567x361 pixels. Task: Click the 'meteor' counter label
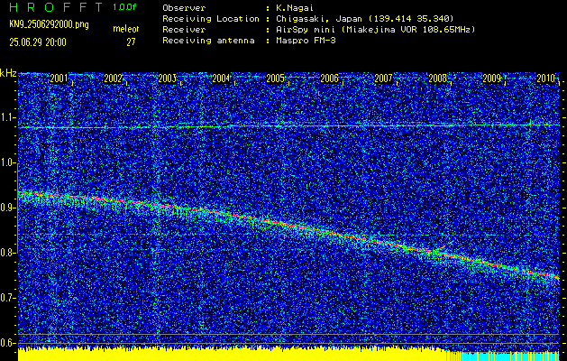click(x=125, y=29)
